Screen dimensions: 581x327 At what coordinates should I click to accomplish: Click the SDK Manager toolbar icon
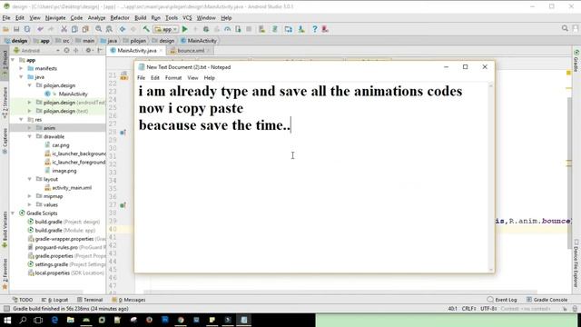coord(301,29)
